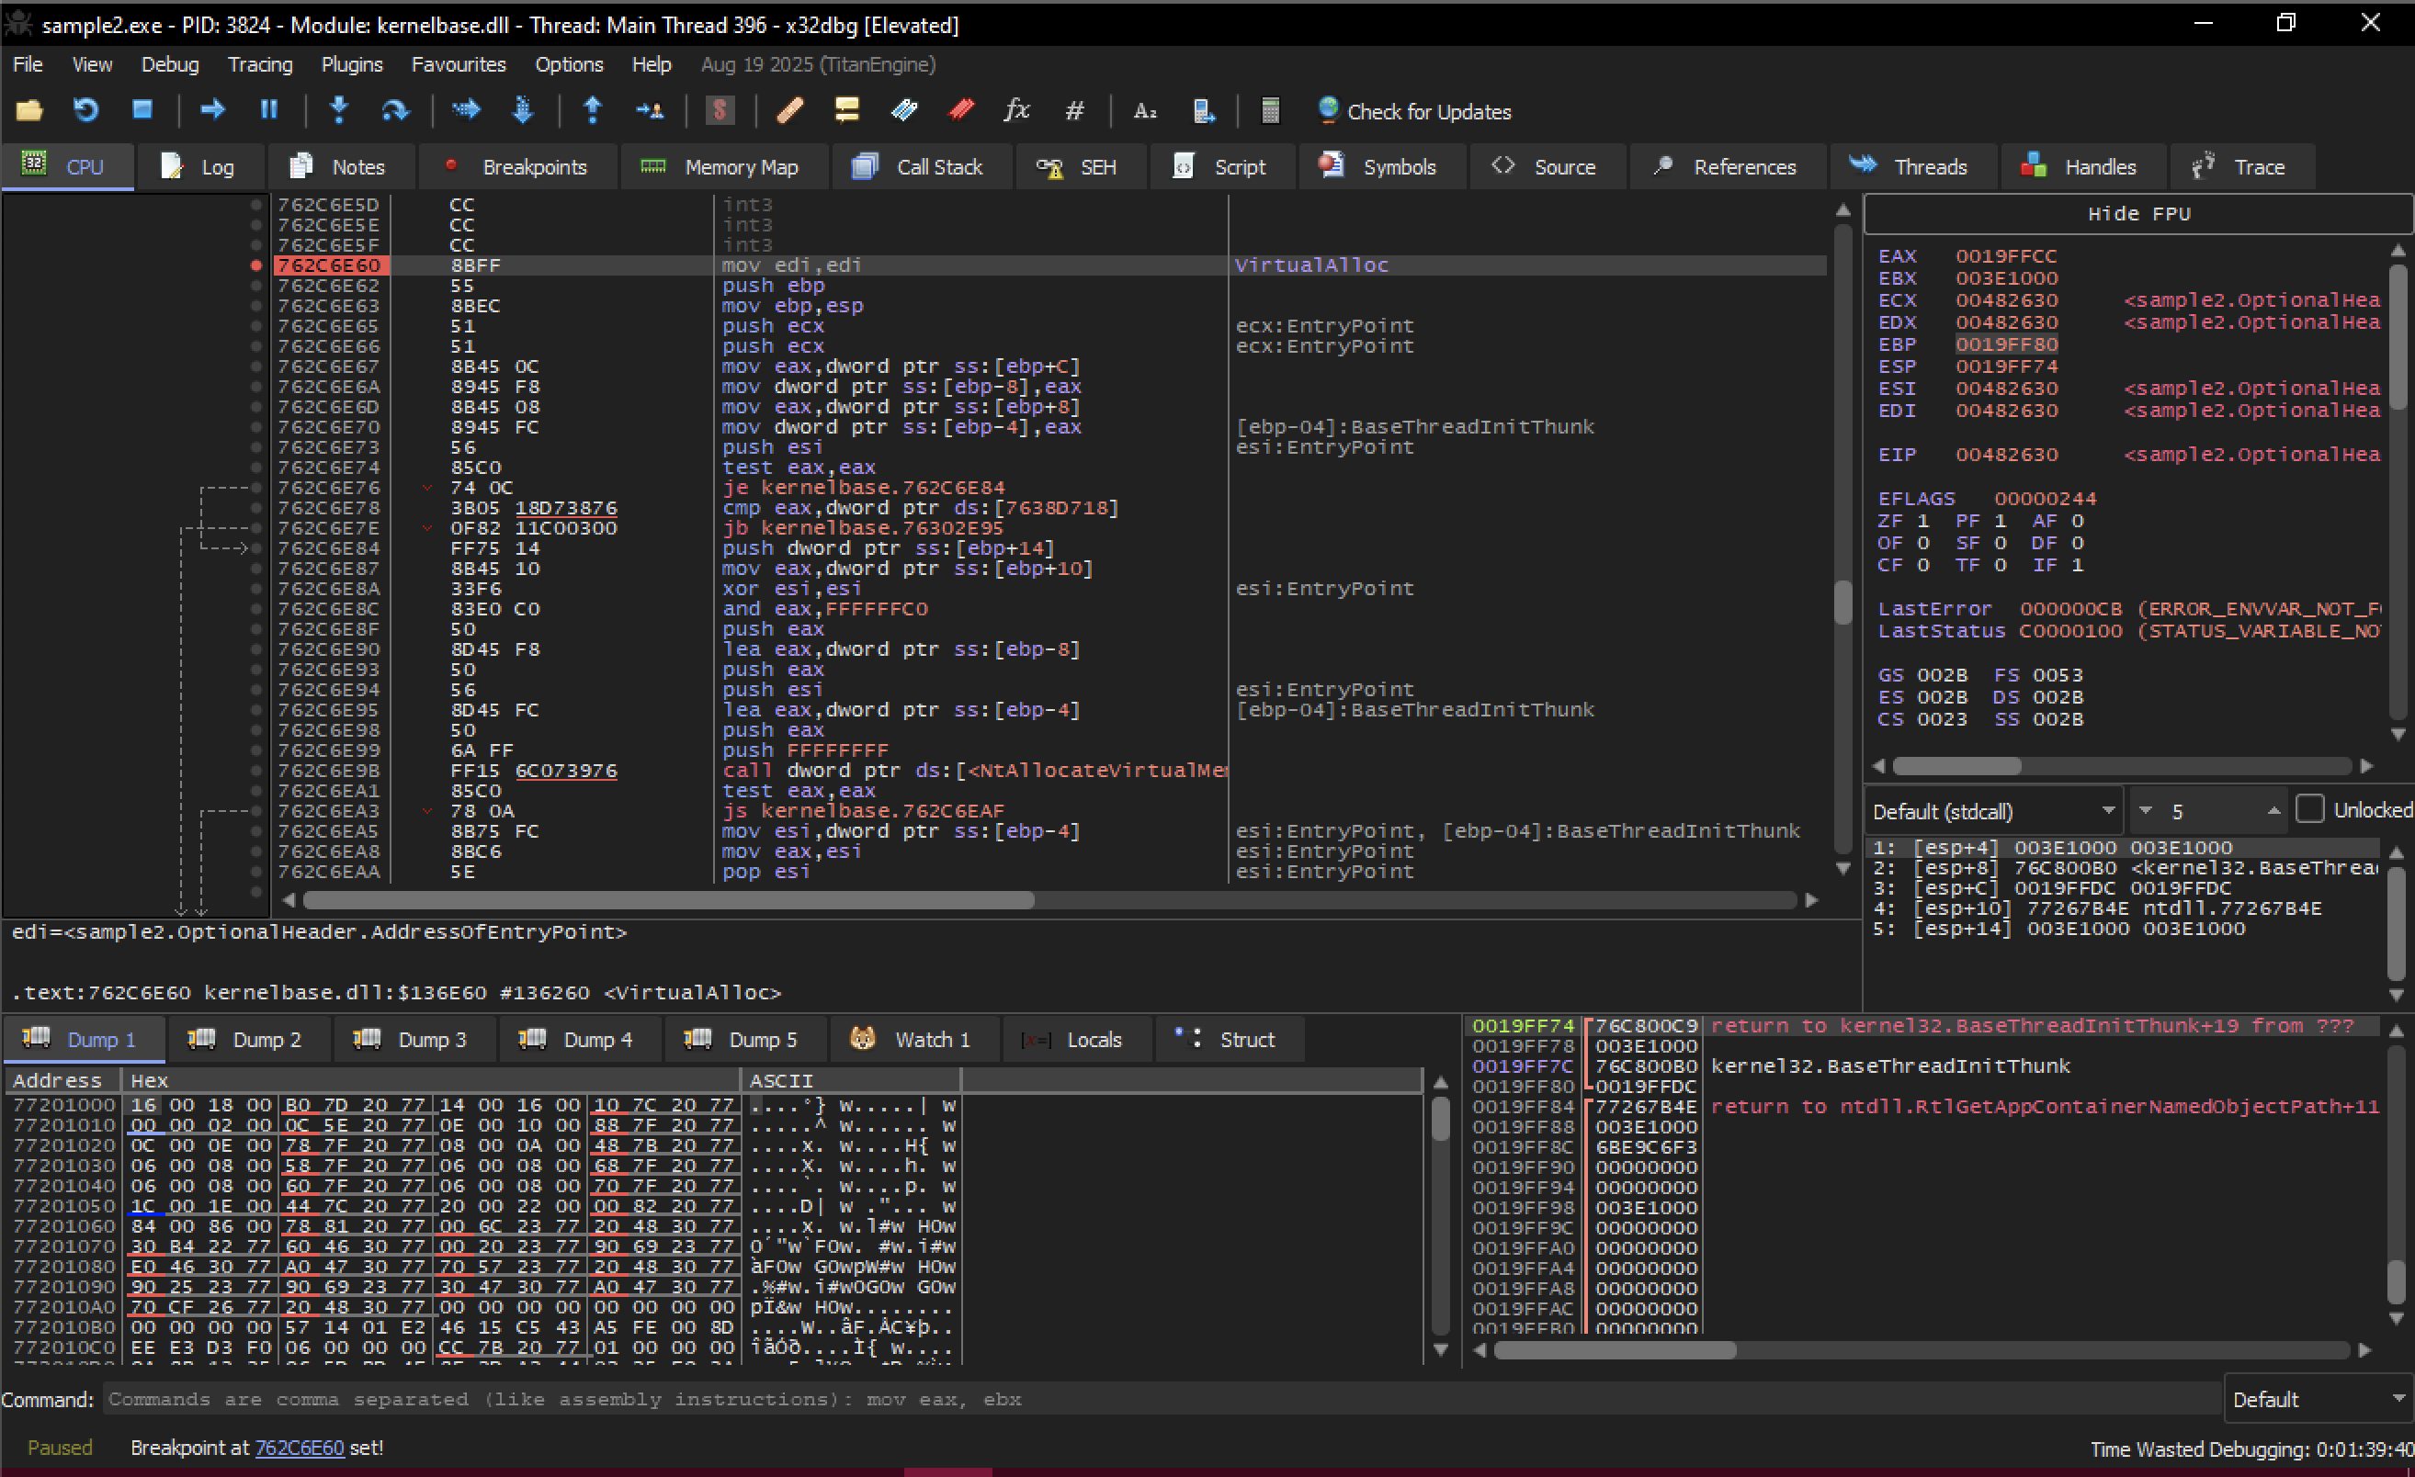Image resolution: width=2415 pixels, height=1477 pixels.
Task: Click the disassembly horizontal scrollbar thumb
Action: (668, 899)
